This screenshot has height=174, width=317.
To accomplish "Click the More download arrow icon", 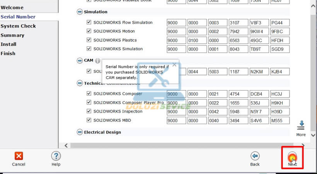I will point(301,126).
